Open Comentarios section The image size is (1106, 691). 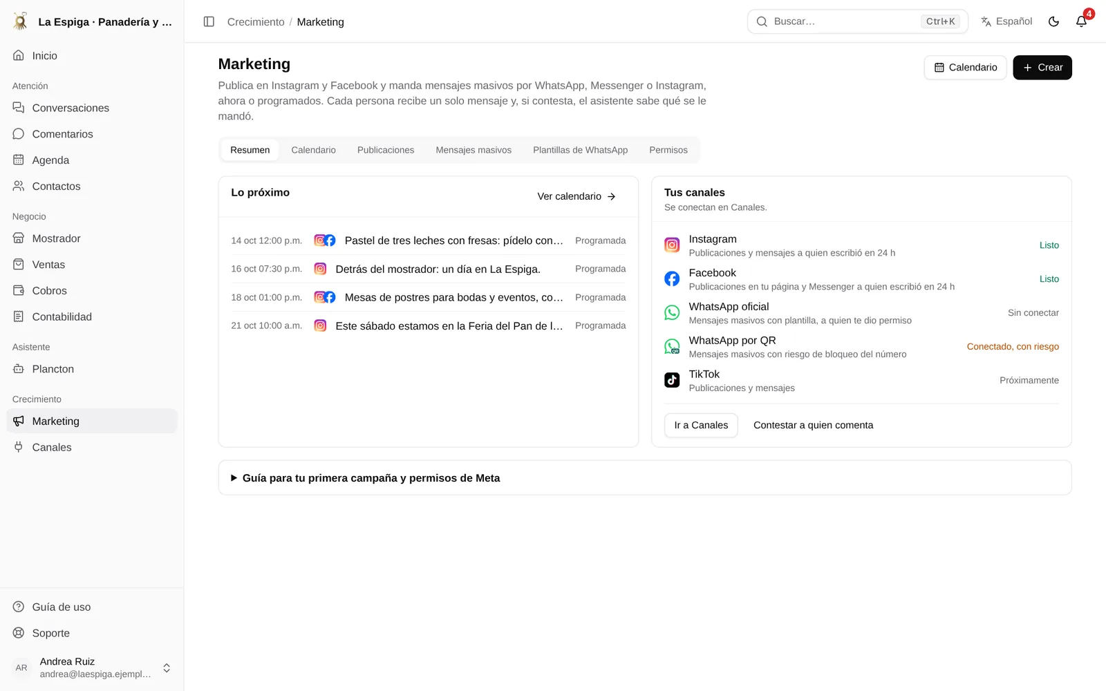92,134
